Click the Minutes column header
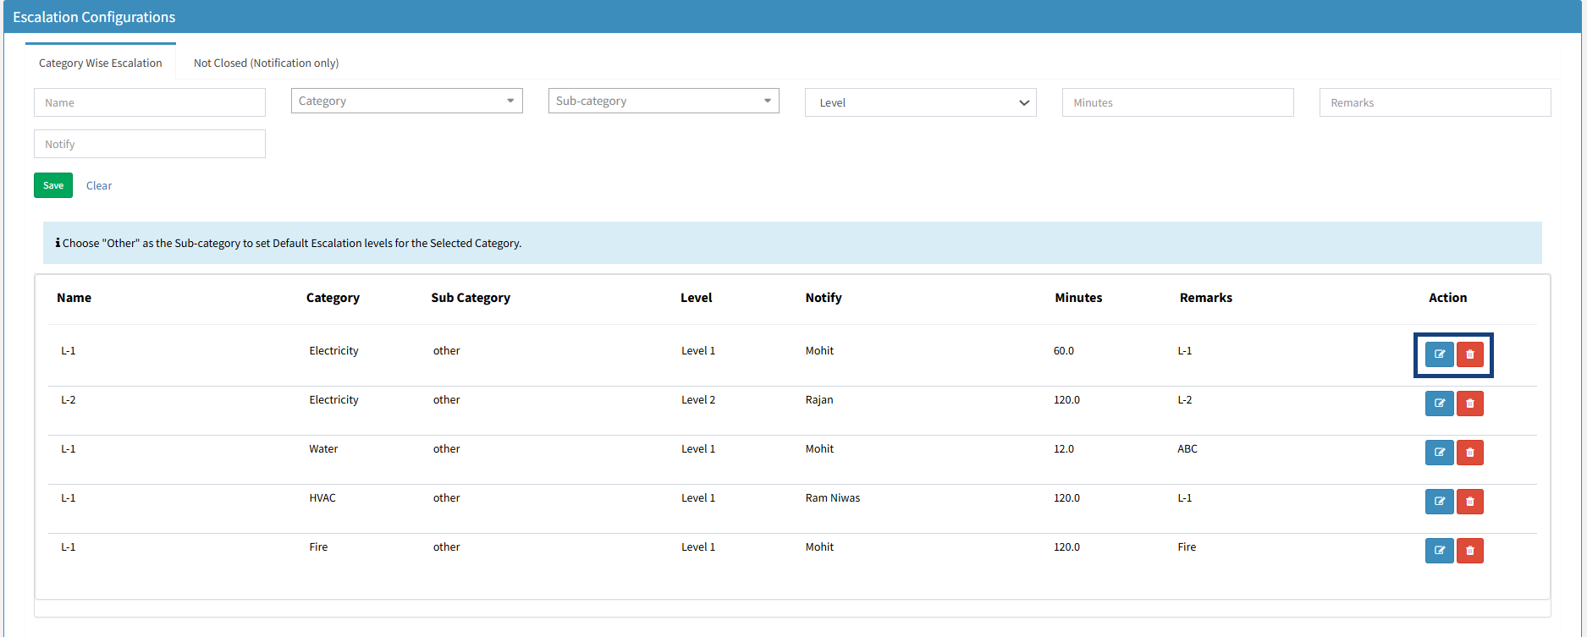This screenshot has width=1587, height=637. point(1078,298)
